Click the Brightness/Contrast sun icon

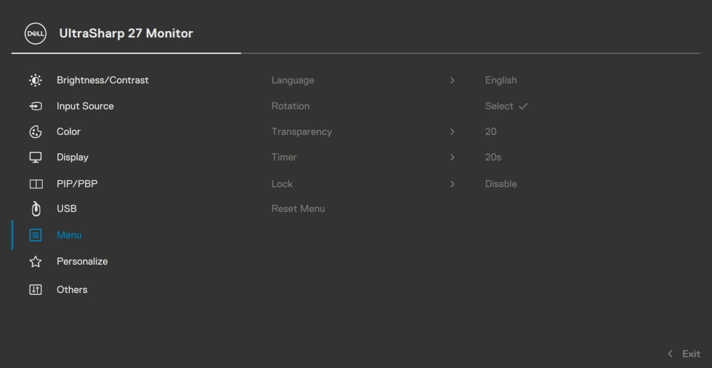click(35, 80)
